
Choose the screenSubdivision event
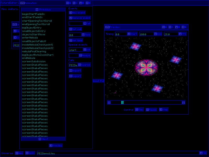point(34,61)
